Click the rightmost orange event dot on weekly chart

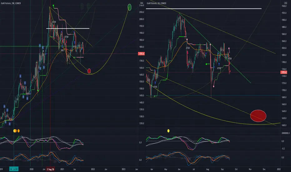pyautogui.click(x=18, y=131)
